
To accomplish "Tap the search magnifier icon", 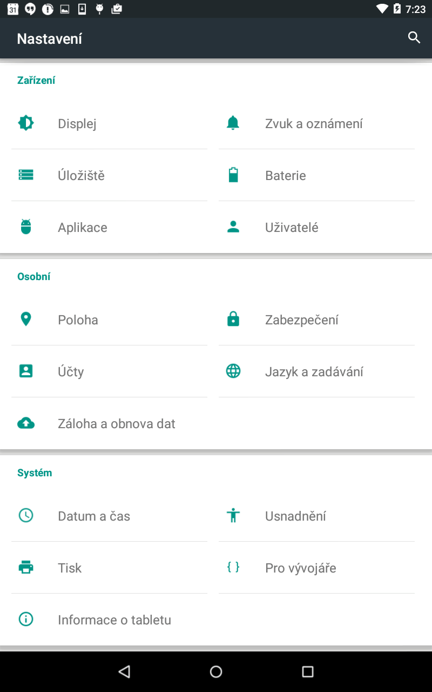I will [x=414, y=38].
